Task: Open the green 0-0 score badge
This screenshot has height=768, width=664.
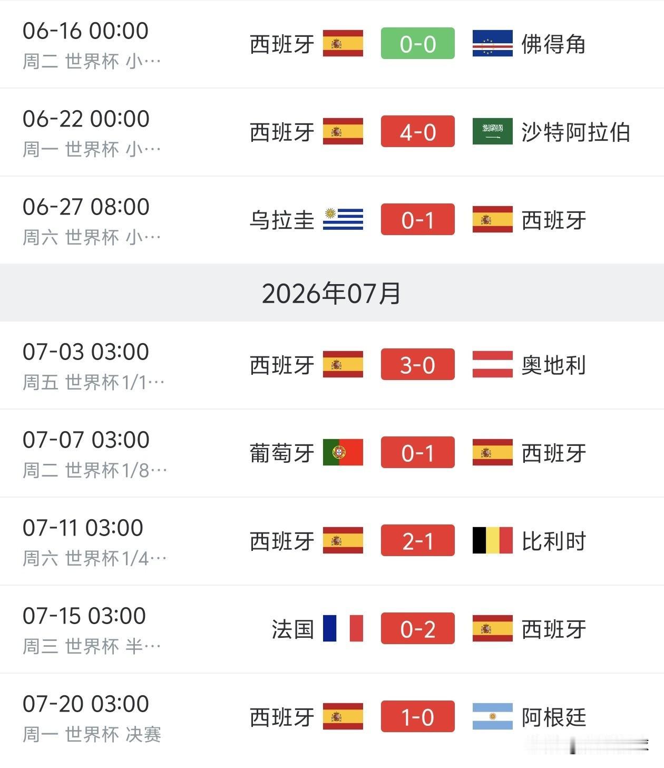Action: [x=418, y=44]
